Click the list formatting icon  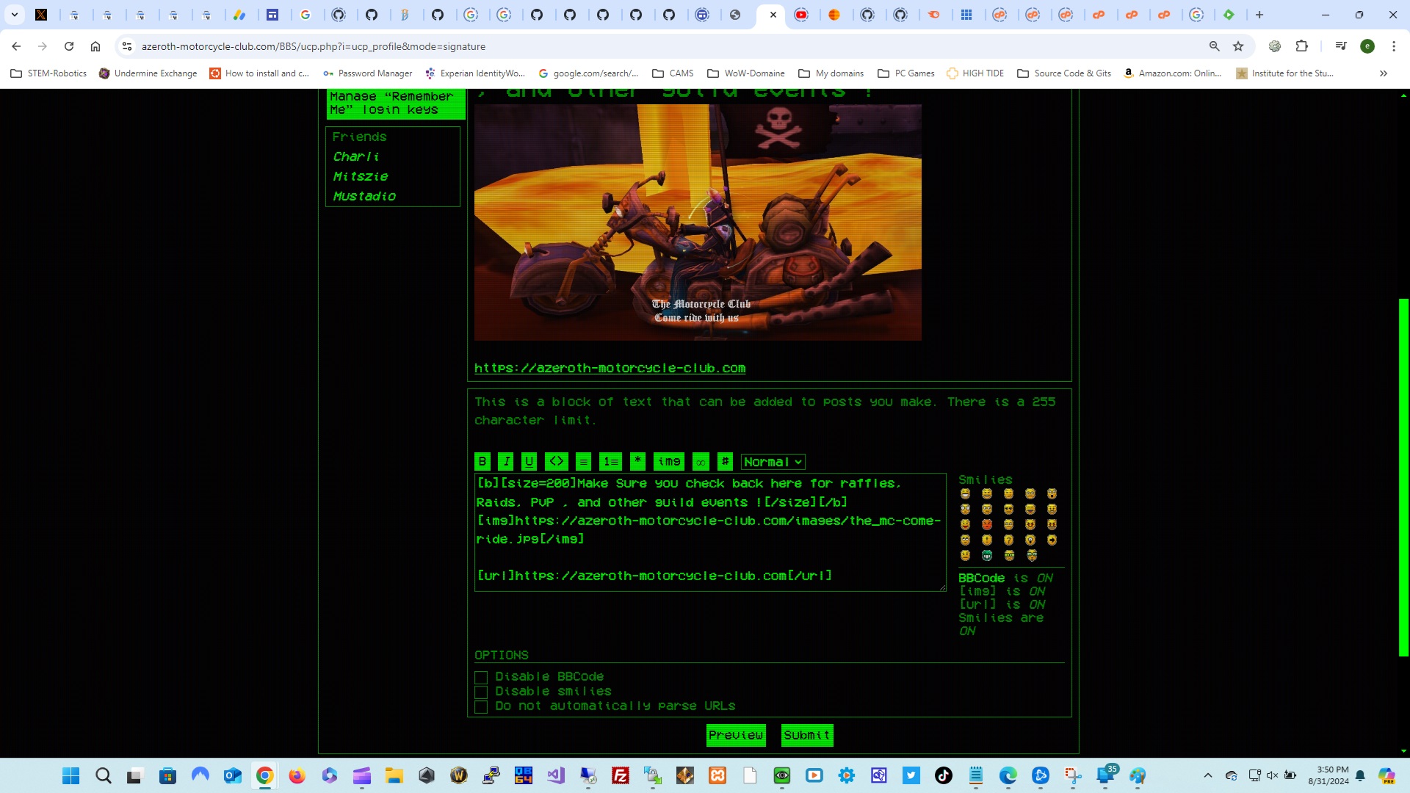[x=584, y=461]
